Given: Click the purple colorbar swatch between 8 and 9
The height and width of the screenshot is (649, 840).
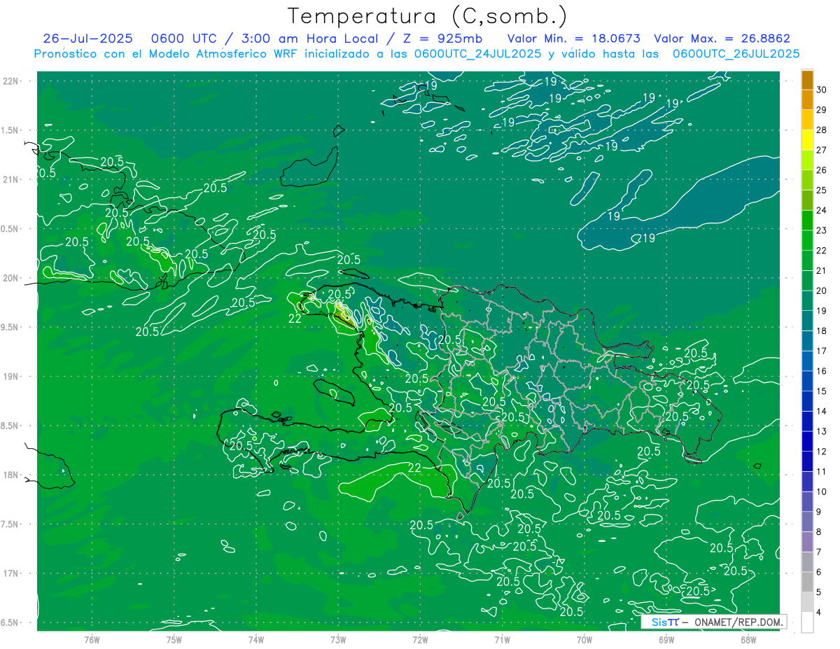Looking at the screenshot, I should (807, 522).
